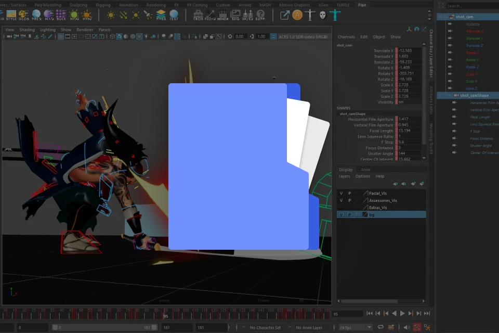Click the IM/EX import export icon
The height and width of the screenshot is (333, 499).
pyautogui.click(x=247, y=15)
